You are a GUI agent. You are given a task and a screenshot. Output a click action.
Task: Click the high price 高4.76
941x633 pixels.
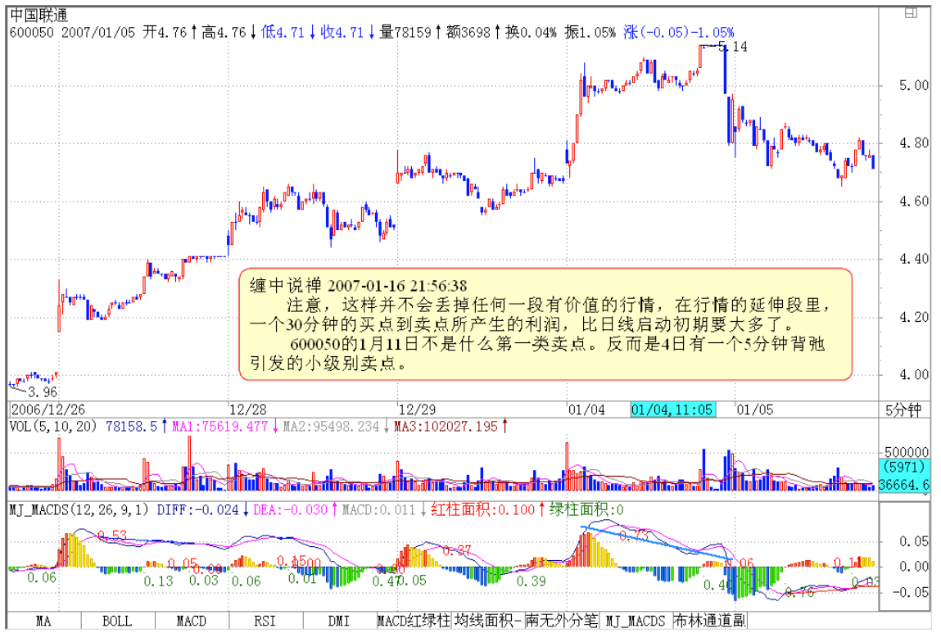(224, 33)
